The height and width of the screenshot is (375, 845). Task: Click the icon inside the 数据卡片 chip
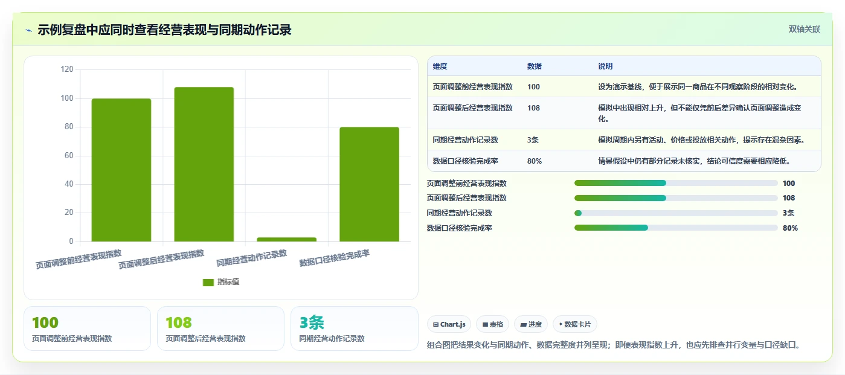(x=561, y=325)
